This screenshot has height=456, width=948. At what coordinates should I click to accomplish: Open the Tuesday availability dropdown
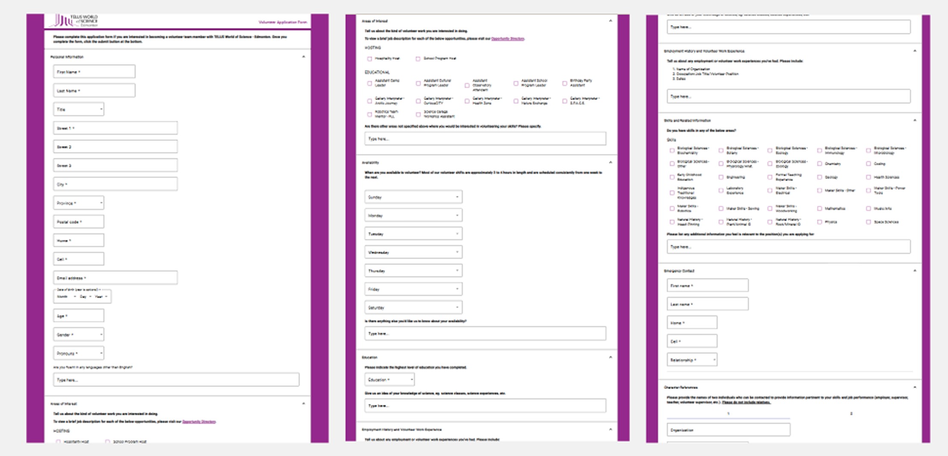point(413,234)
